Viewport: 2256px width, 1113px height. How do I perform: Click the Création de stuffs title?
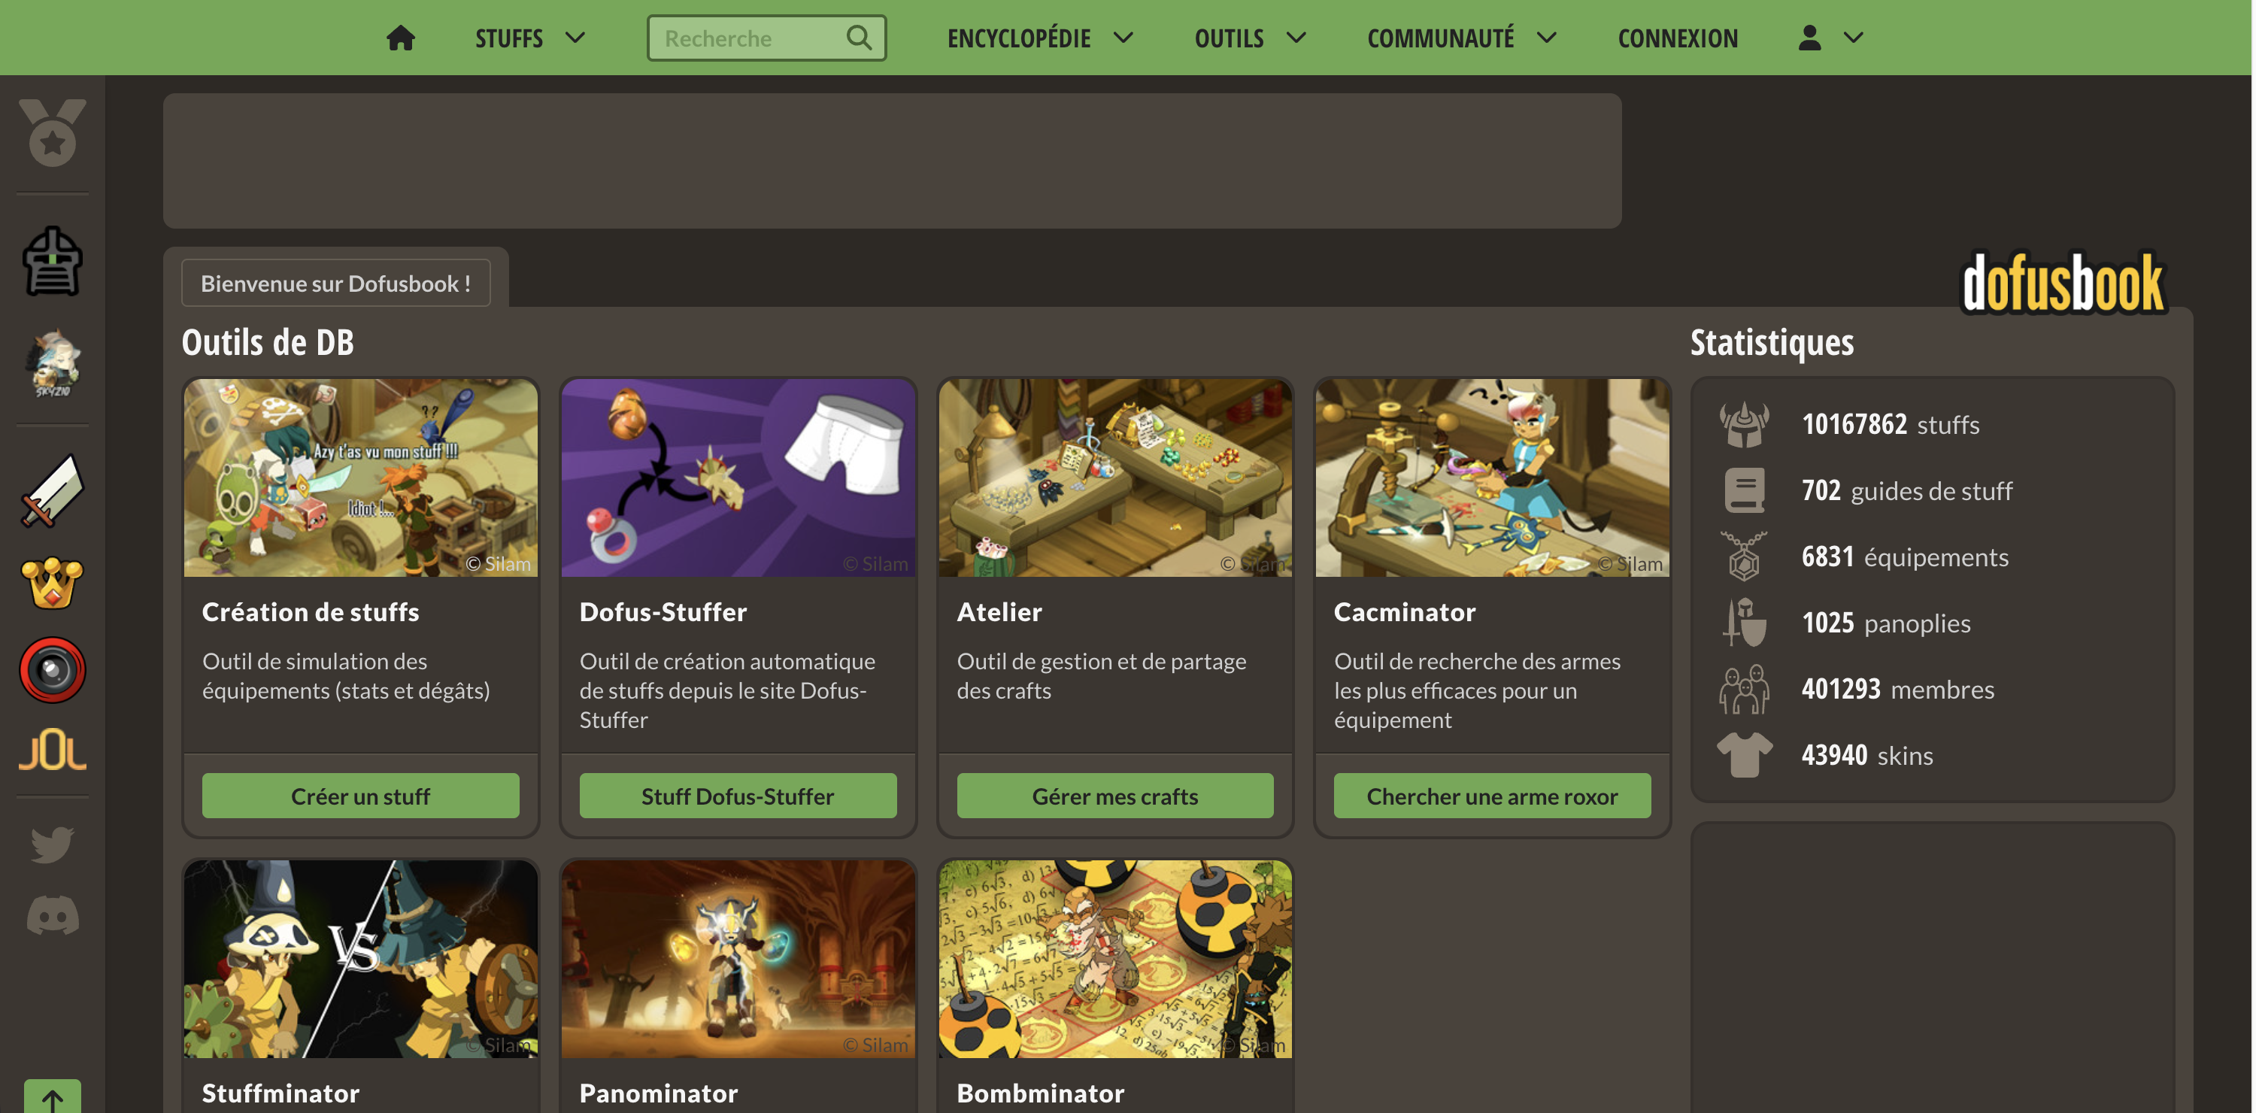click(310, 611)
